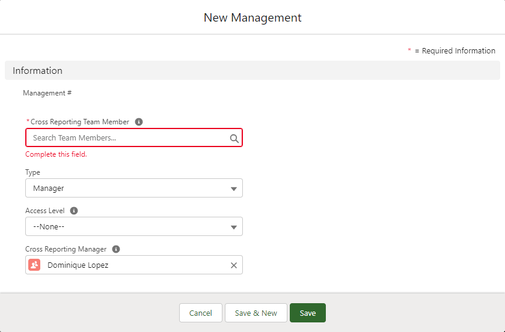The height and width of the screenshot is (332, 505).
Task: Click the 'Complete this field.' error message
Action: 56,154
